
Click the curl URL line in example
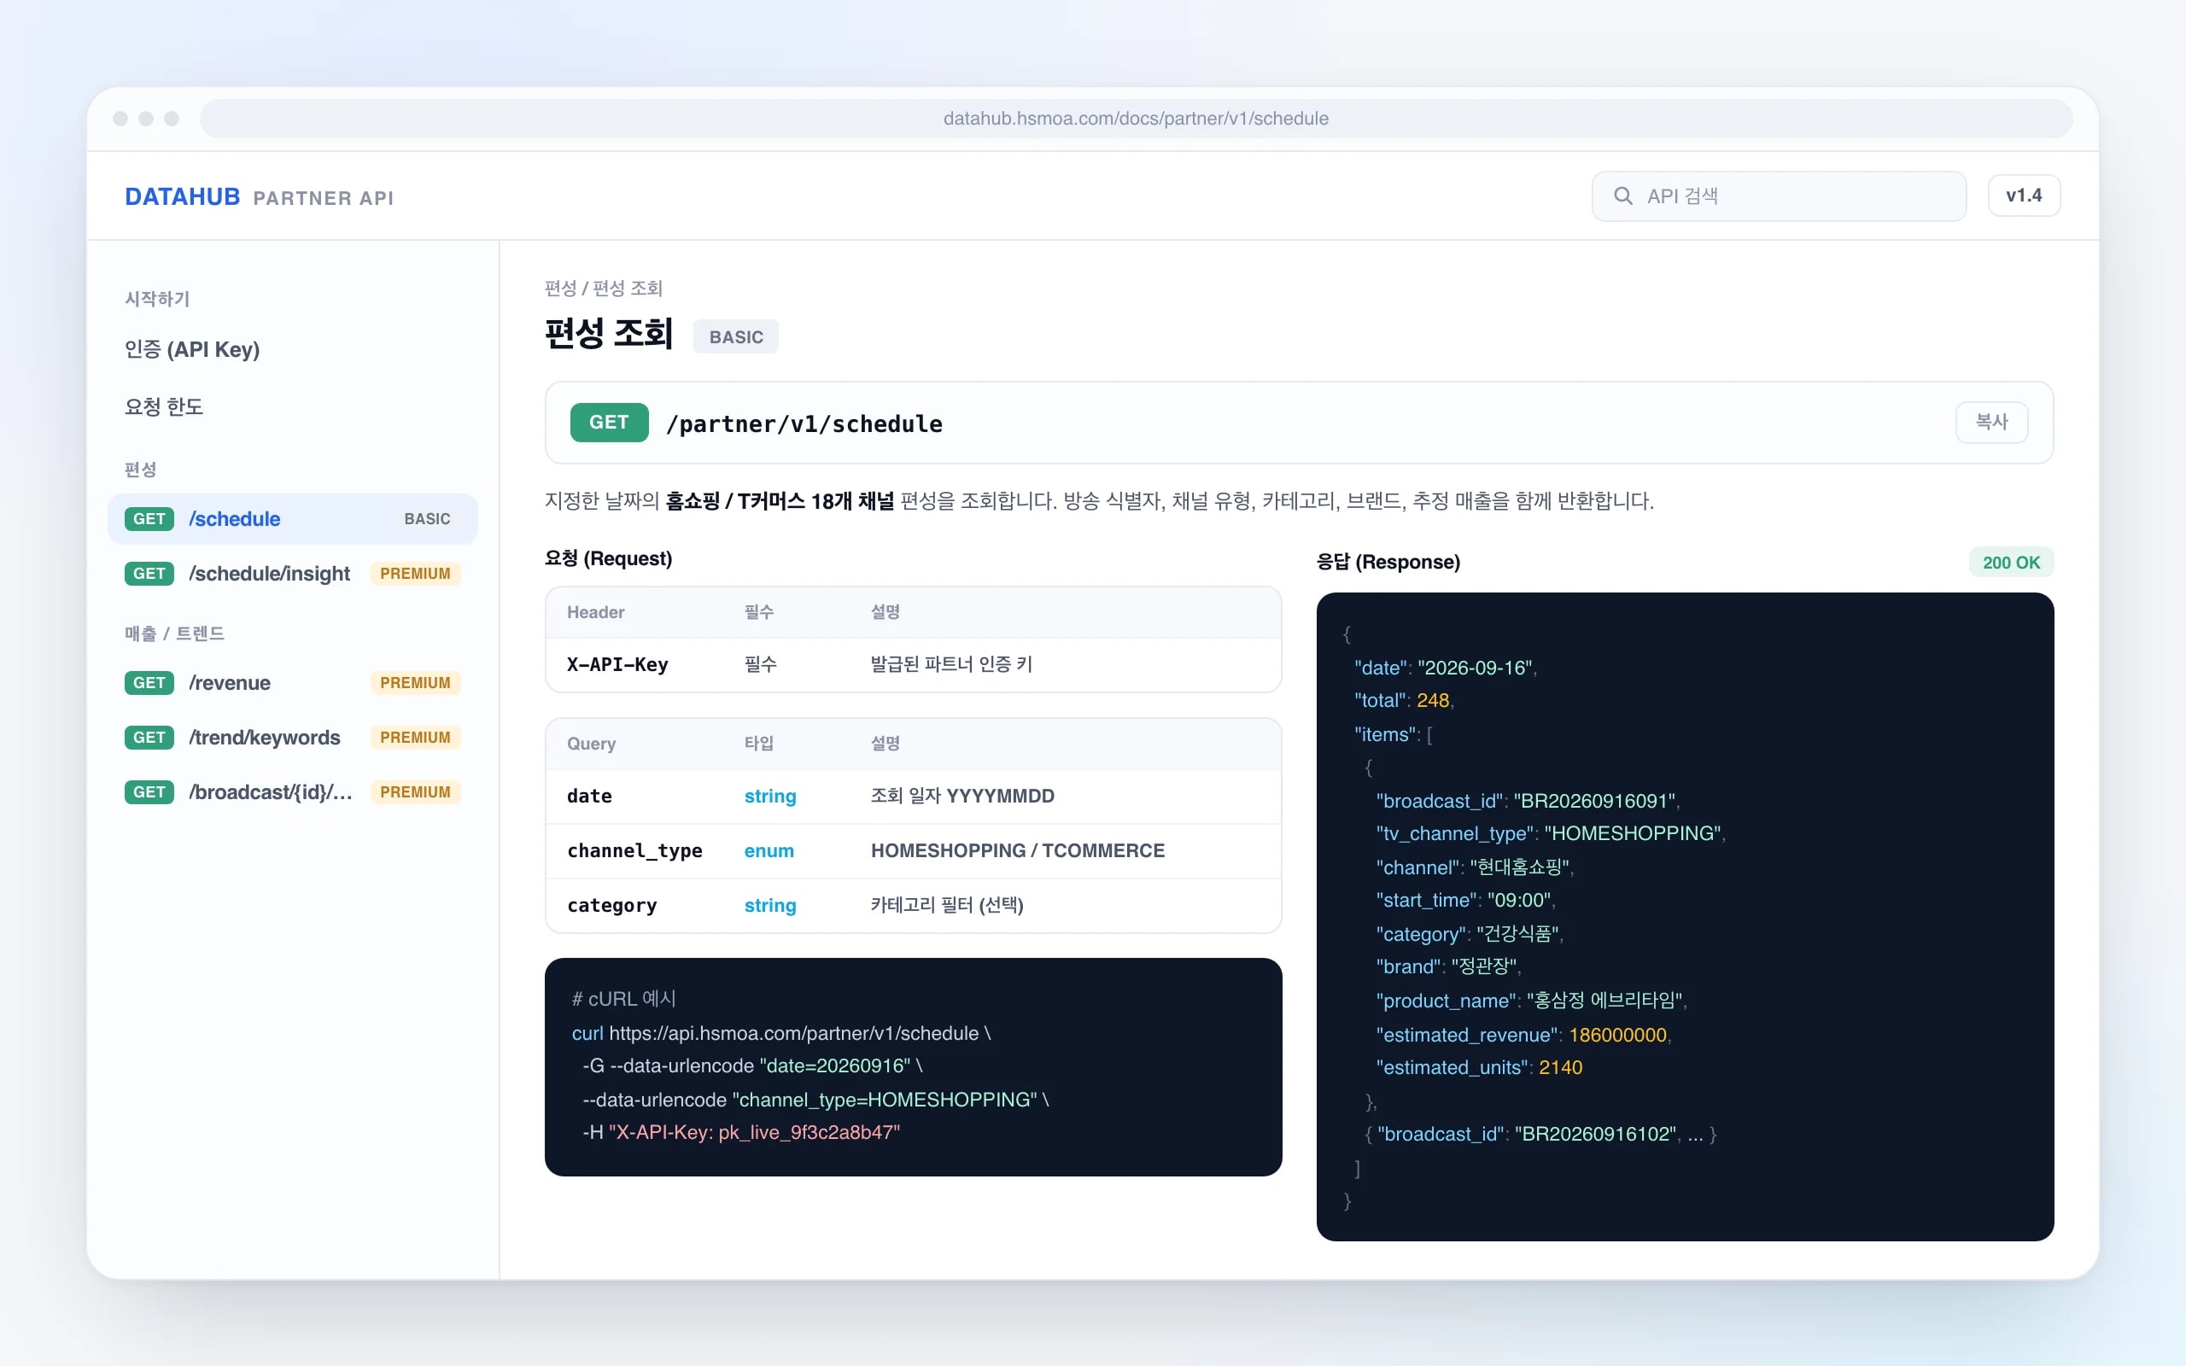point(781,1033)
